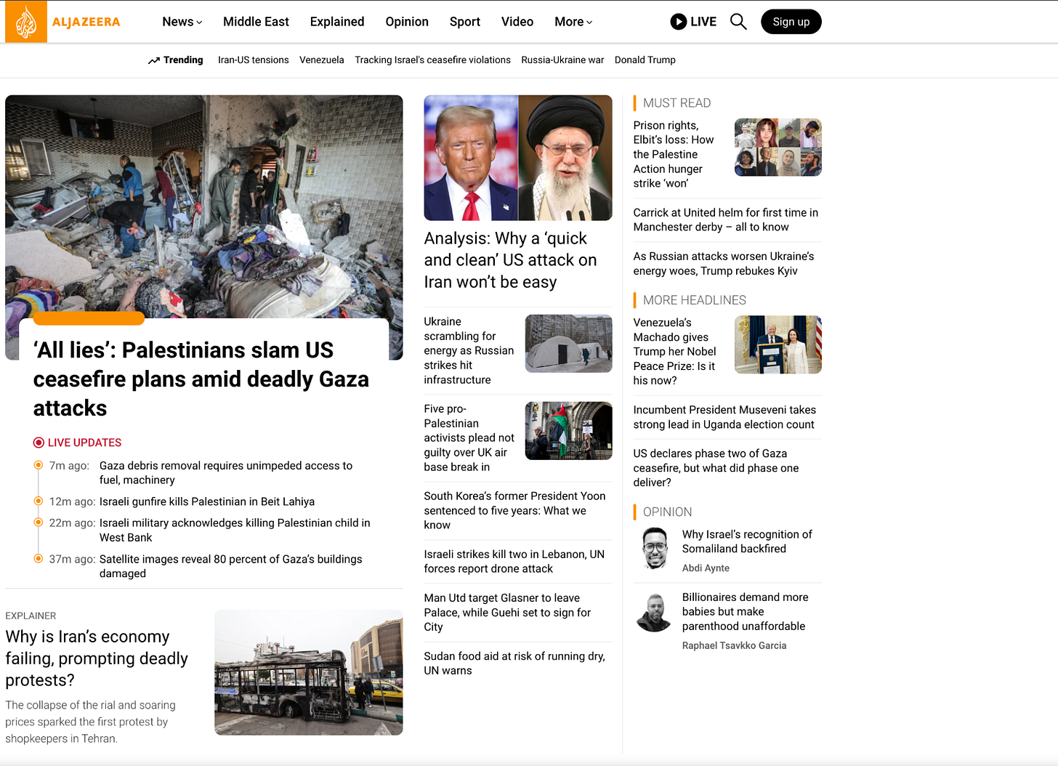The width and height of the screenshot is (1058, 766).
Task: Expand the News dropdown menu
Action: [x=182, y=22]
